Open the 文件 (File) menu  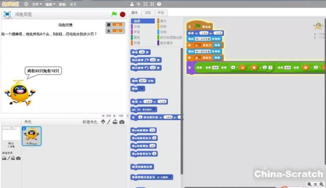37,4
